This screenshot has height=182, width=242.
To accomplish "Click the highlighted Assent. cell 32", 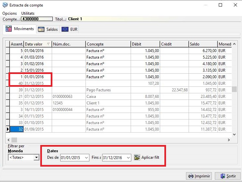I will (17, 129).
